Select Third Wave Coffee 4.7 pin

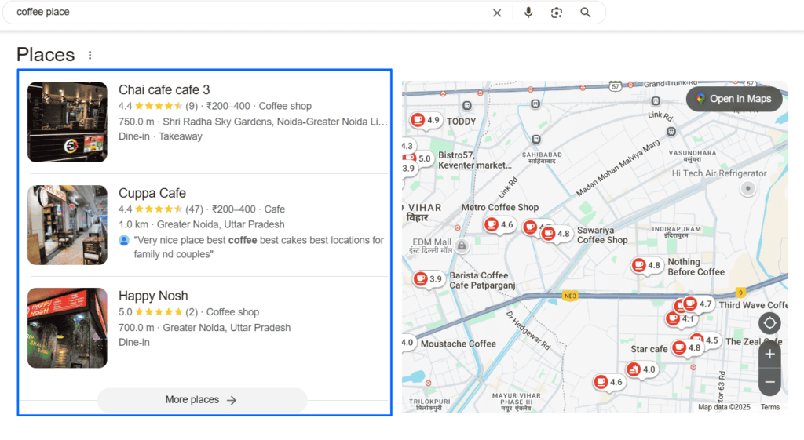pos(698,304)
